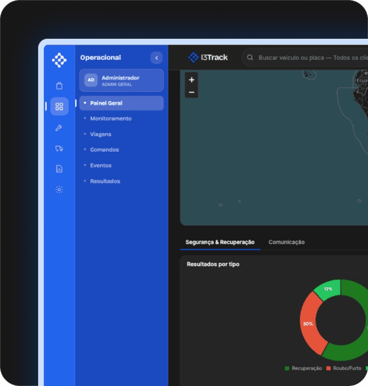Image resolution: width=368 pixels, height=386 pixels.
Task: Click the ADMIN GERAL role label
Action: click(117, 84)
